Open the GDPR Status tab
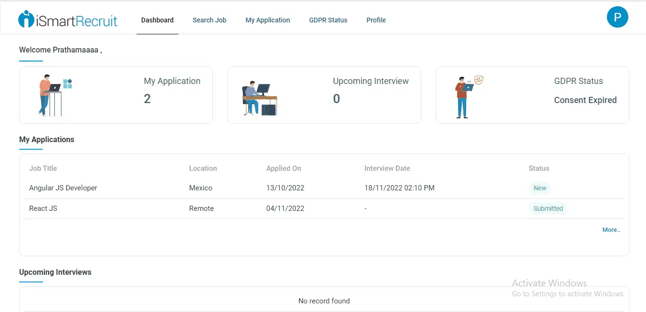This screenshot has height=312, width=646. coord(328,20)
